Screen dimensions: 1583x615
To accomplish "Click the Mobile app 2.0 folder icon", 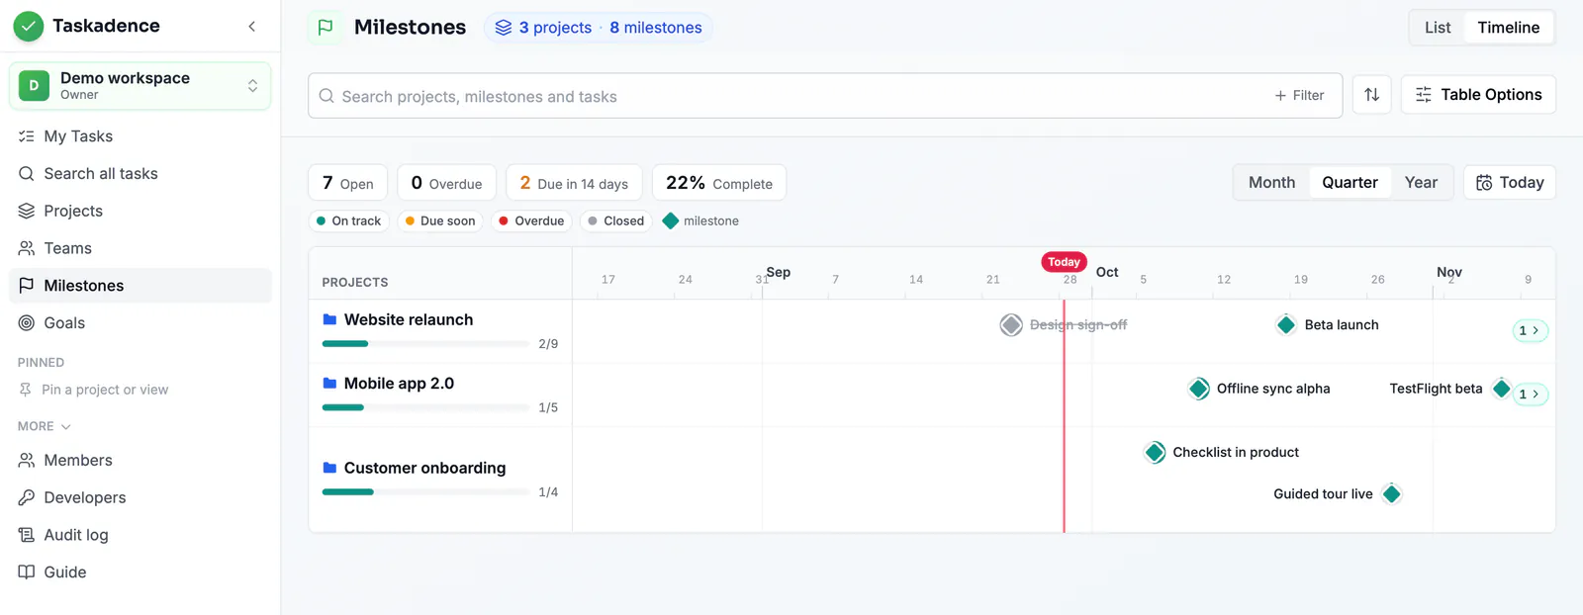I will click(x=330, y=384).
